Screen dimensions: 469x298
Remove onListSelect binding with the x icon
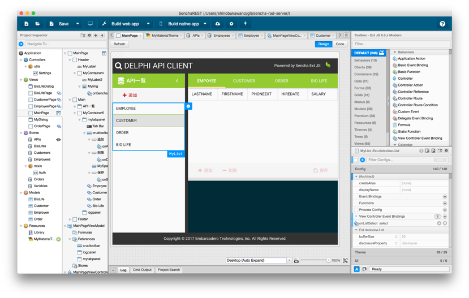pos(445,223)
